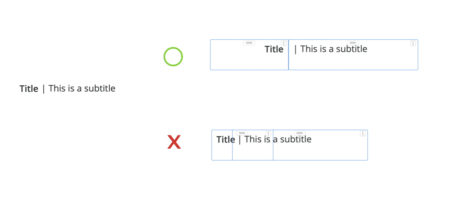Click the bold Title in the unboxed sample line

[29, 89]
